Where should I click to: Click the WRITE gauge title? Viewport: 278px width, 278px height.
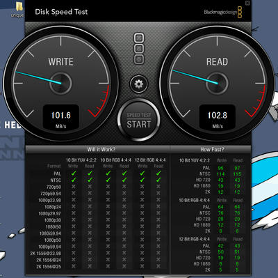61,61
